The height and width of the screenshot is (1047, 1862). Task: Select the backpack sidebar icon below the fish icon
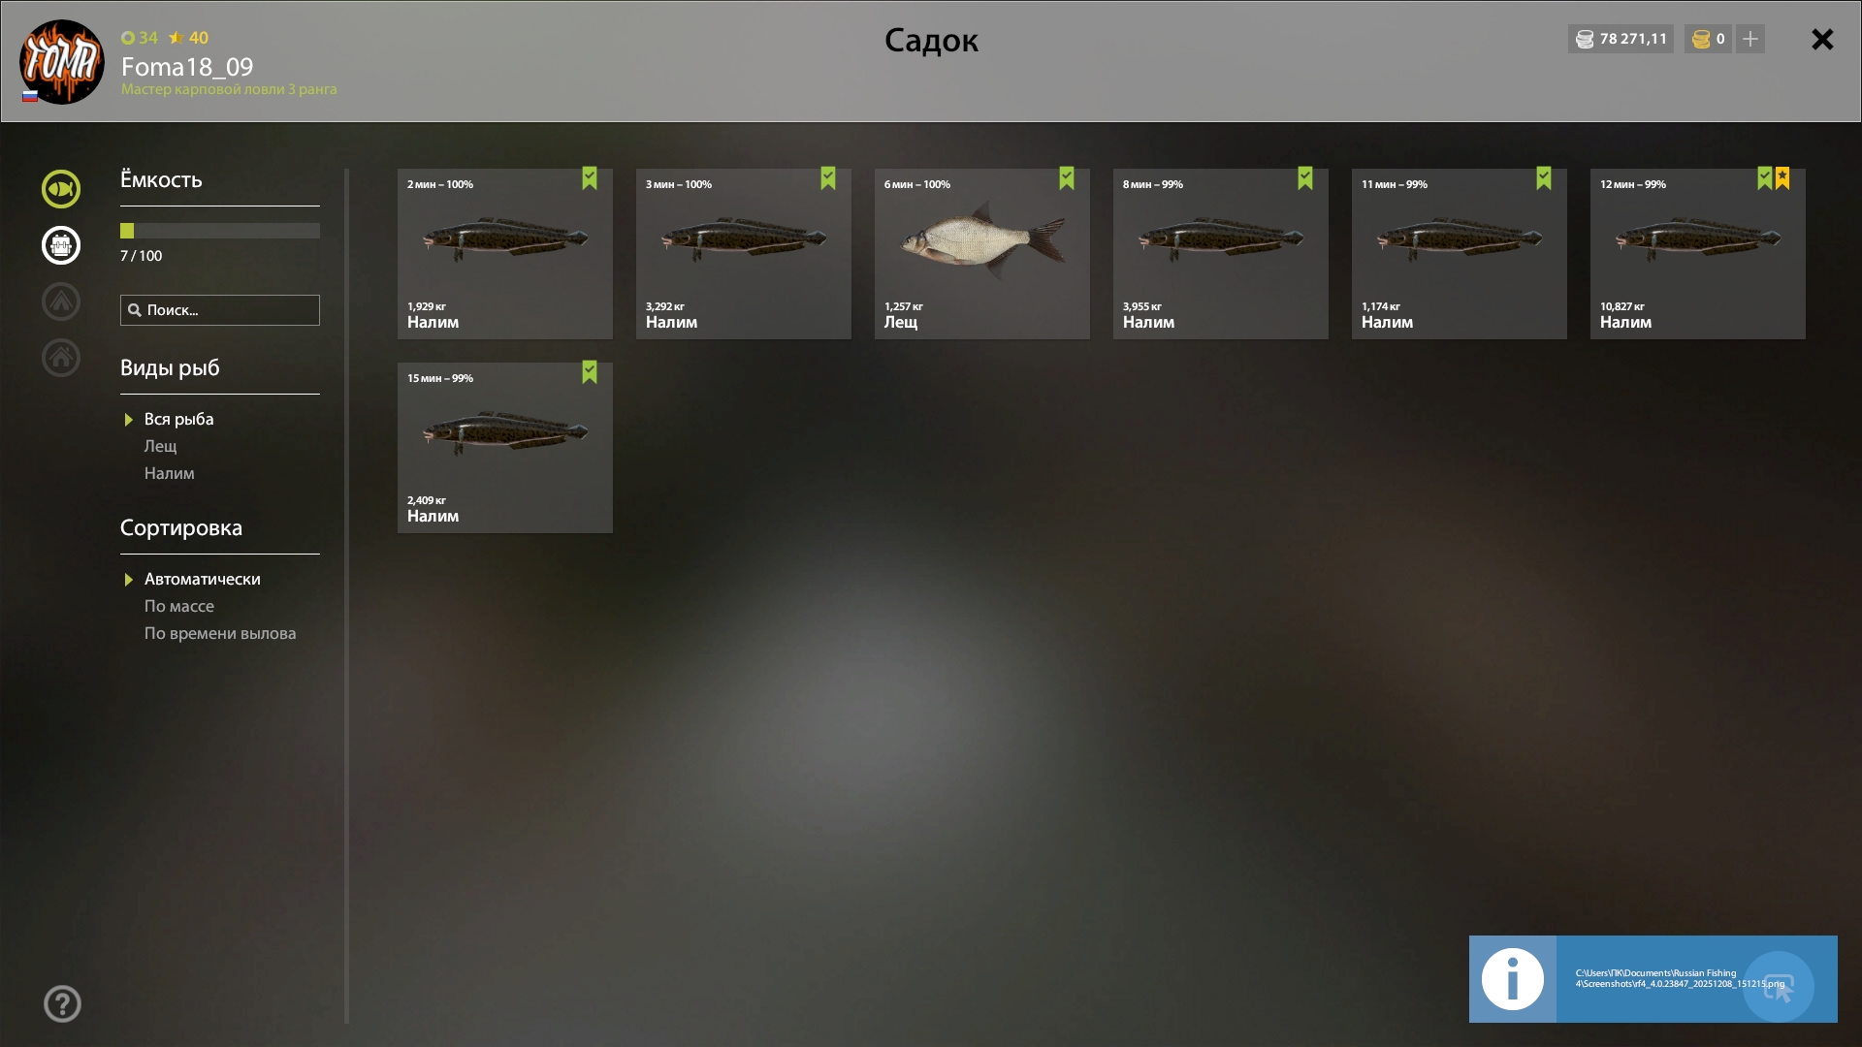pyautogui.click(x=61, y=245)
